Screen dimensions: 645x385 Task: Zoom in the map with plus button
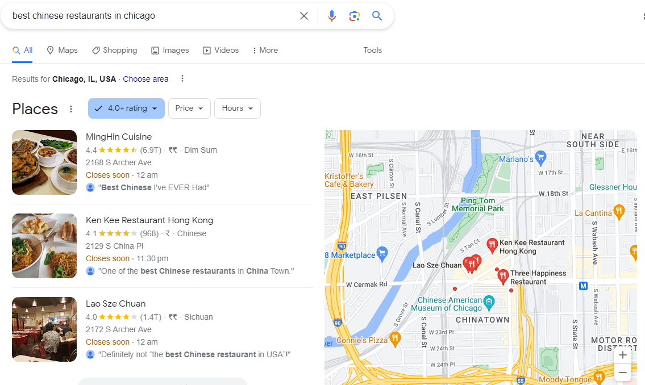[623, 355]
